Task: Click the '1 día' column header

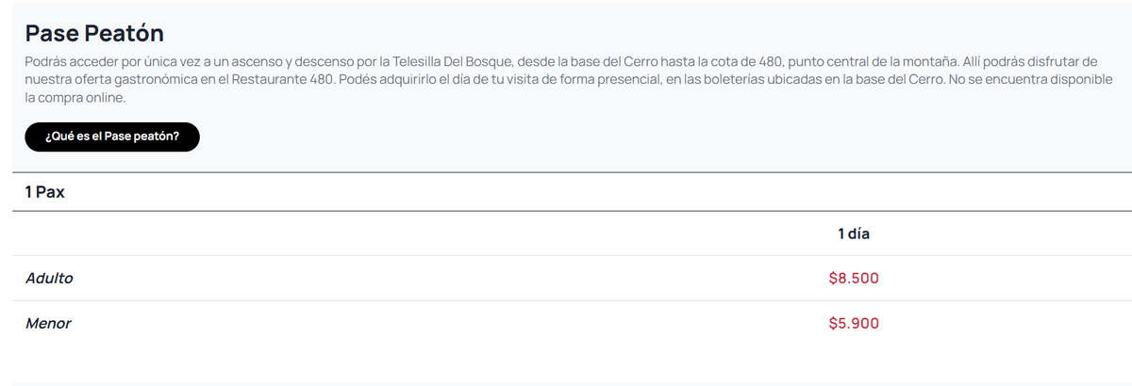Action: [853, 233]
